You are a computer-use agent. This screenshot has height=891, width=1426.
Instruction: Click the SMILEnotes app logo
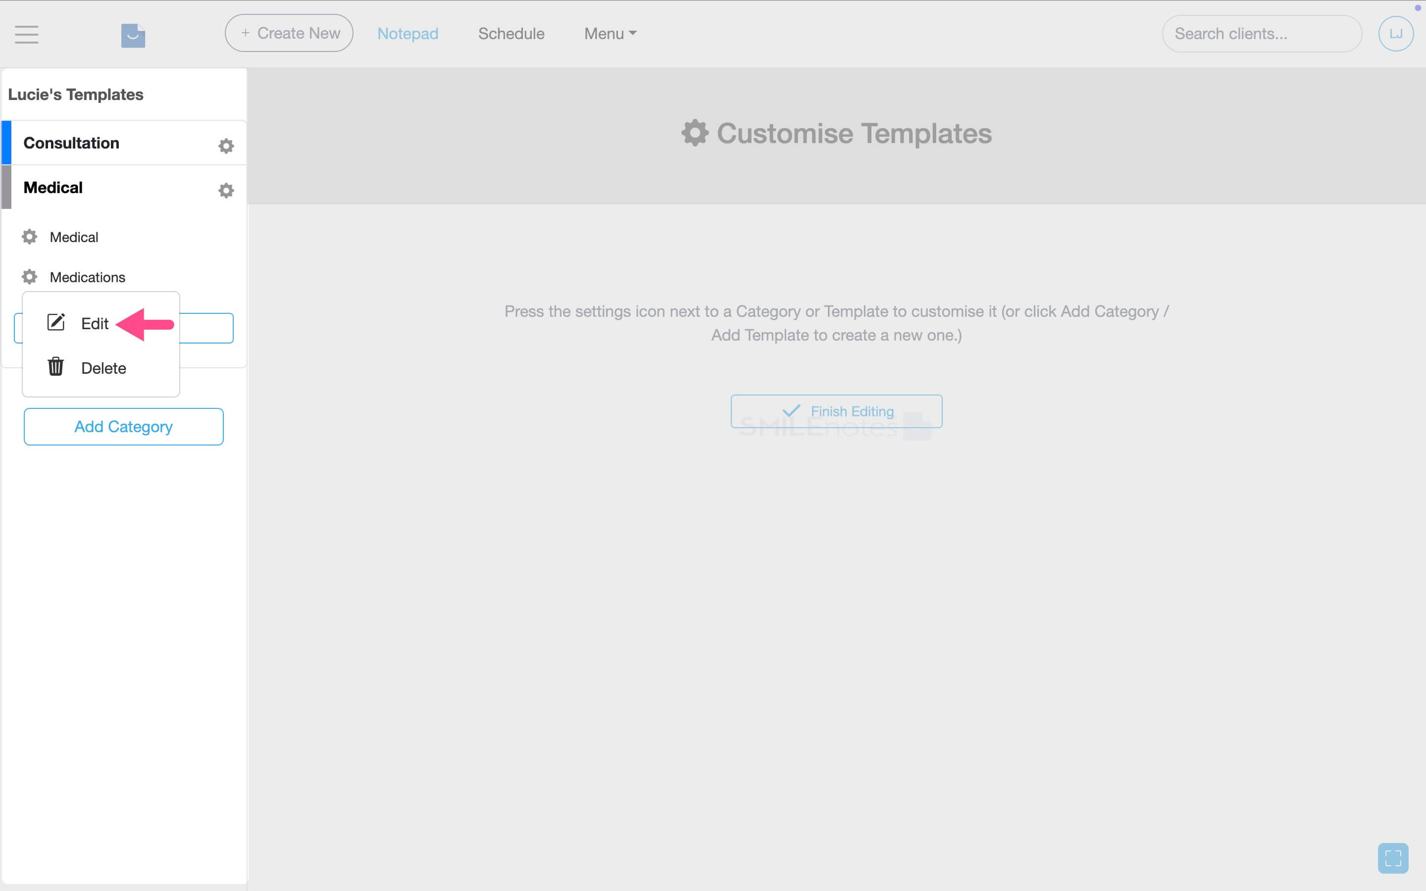coord(133,34)
